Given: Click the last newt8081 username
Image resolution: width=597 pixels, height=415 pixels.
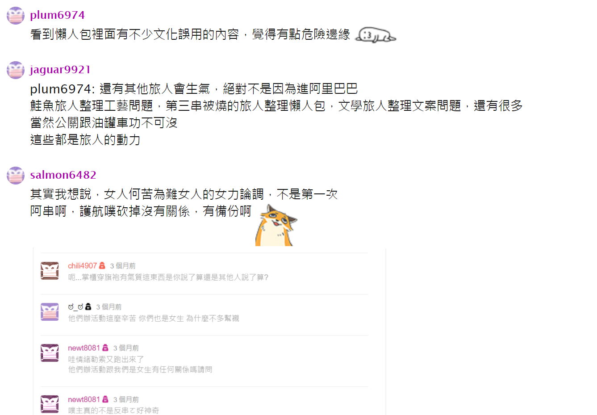Looking at the screenshot, I should (84, 399).
